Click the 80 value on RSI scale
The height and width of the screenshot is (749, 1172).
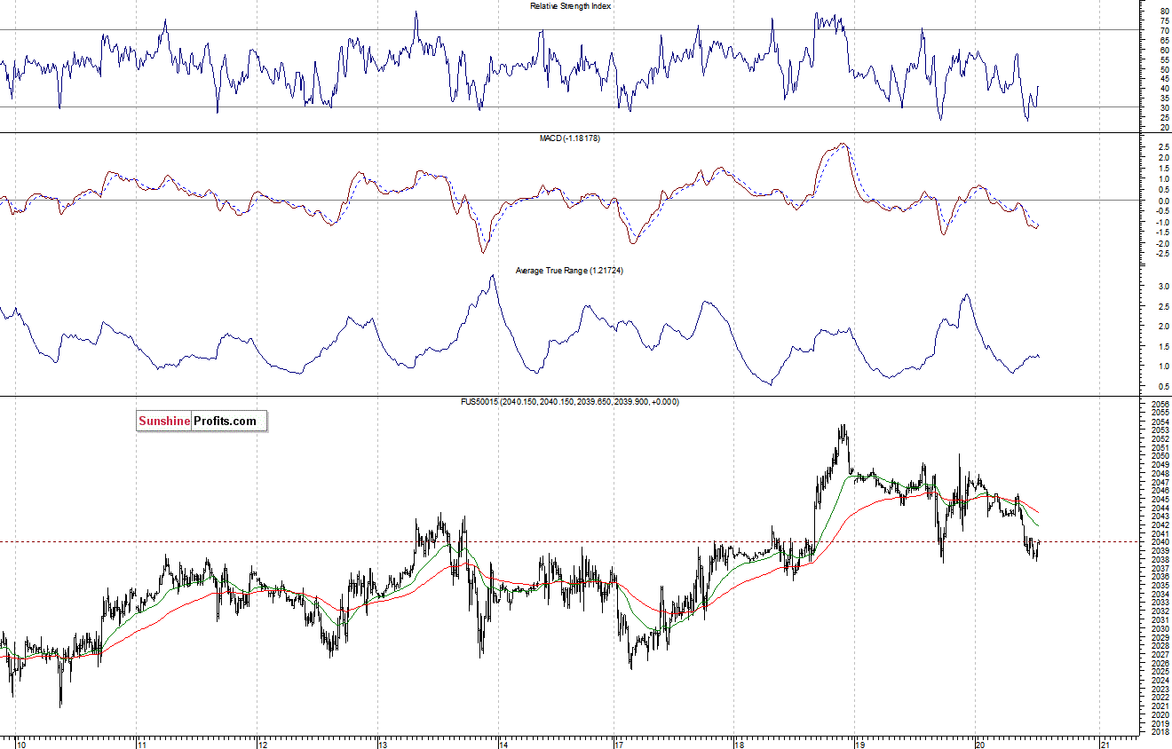(x=1164, y=12)
